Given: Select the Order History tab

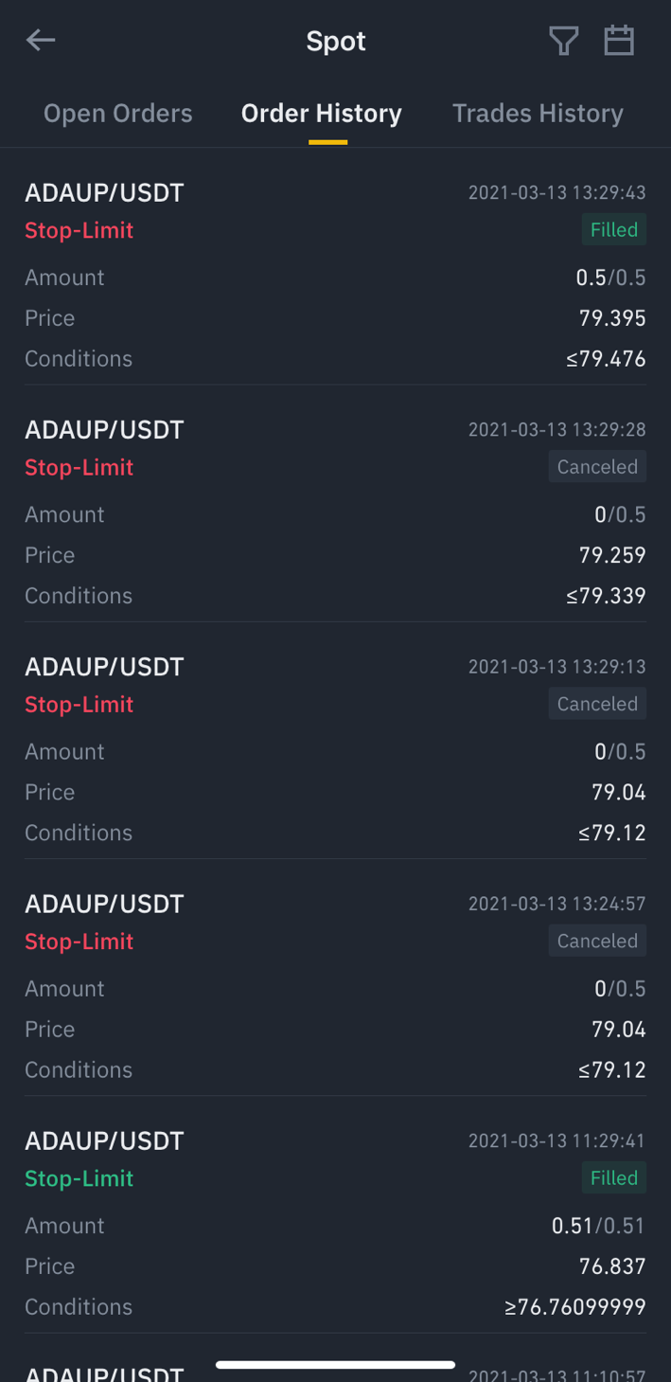Looking at the screenshot, I should click(x=322, y=114).
